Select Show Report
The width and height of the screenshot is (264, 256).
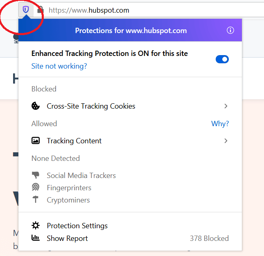click(67, 238)
